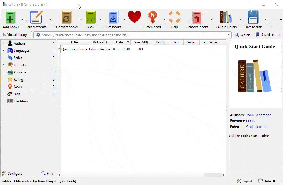Open Save to disk dropdown arrow
Viewport: 283px width, 185px height.
pyautogui.click(x=265, y=19)
